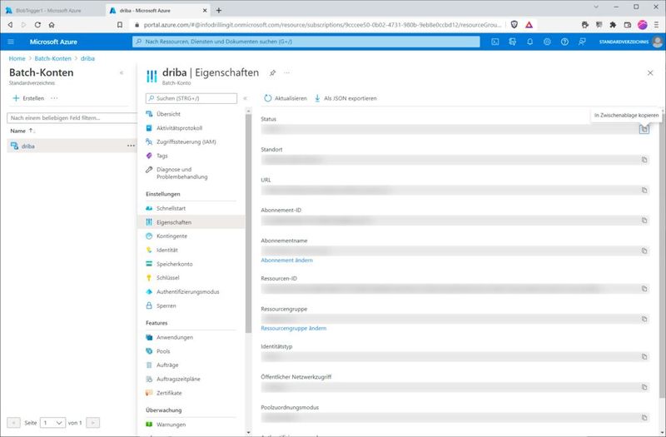Open the Seite page number dropdown

pos(52,423)
